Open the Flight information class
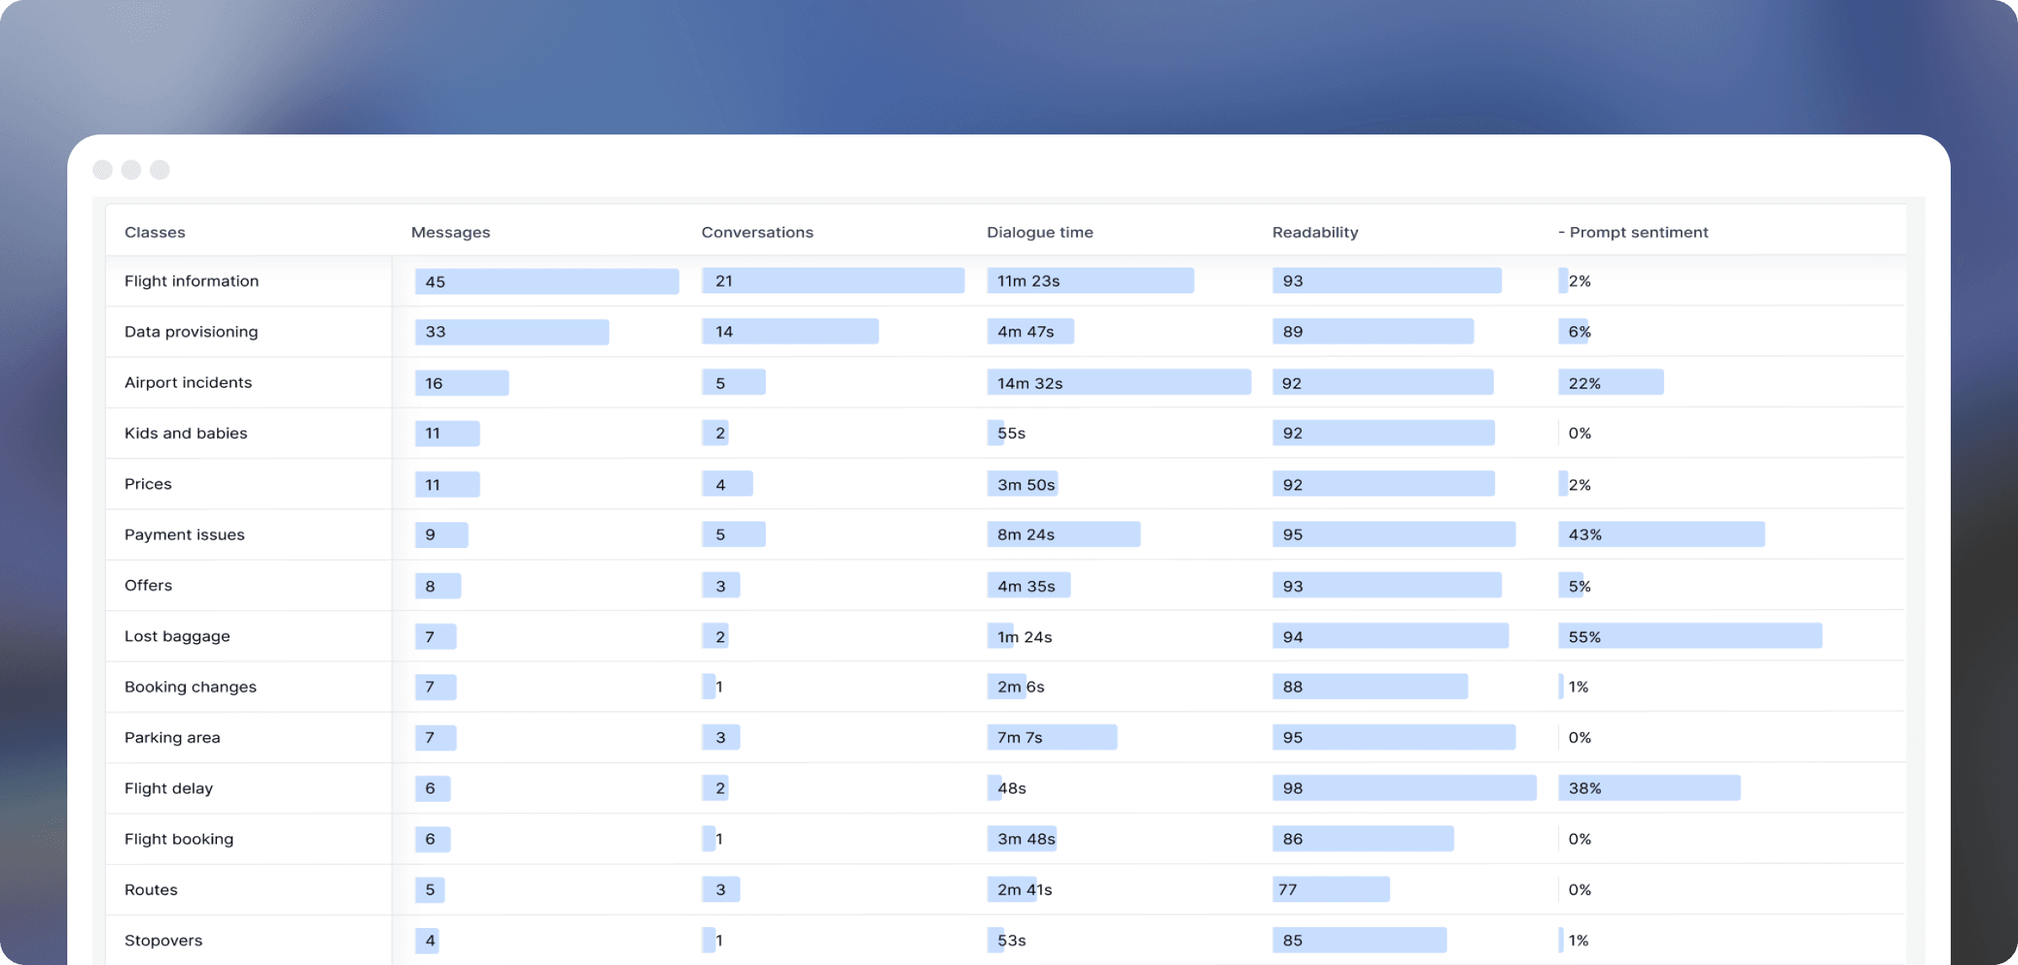 tap(192, 281)
